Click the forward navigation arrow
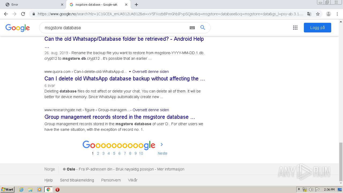Viewport: 343px width, 193px height. click(x=14, y=14)
